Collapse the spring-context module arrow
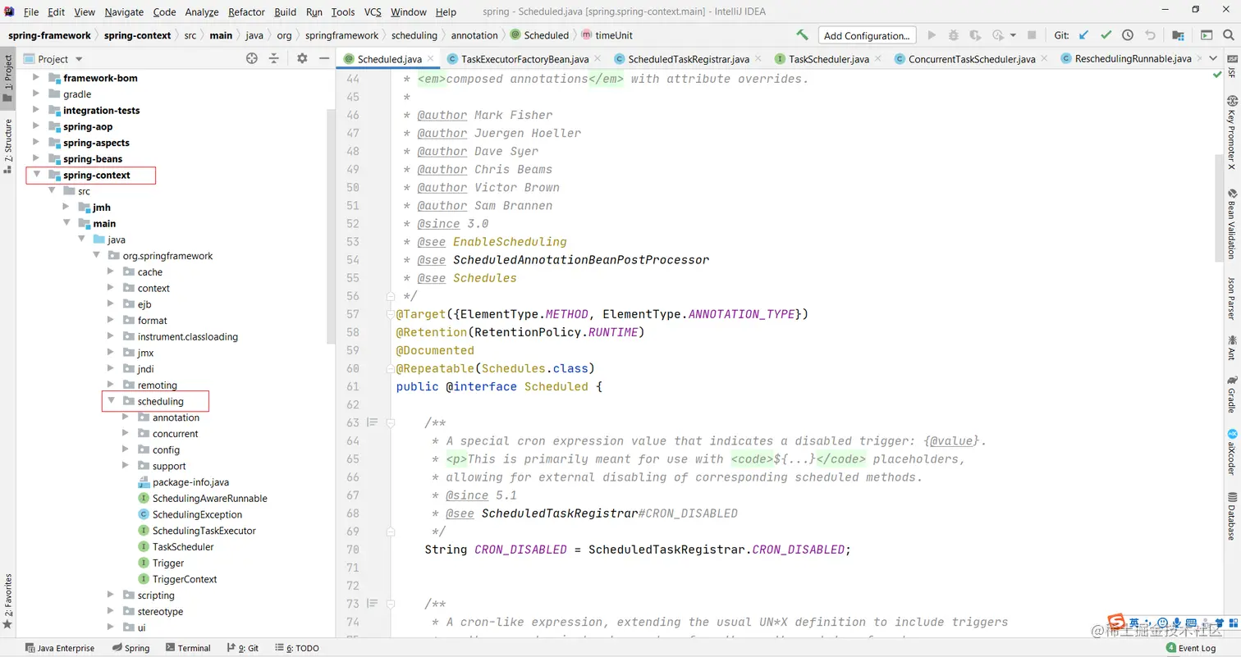1241x657 pixels. coord(36,175)
